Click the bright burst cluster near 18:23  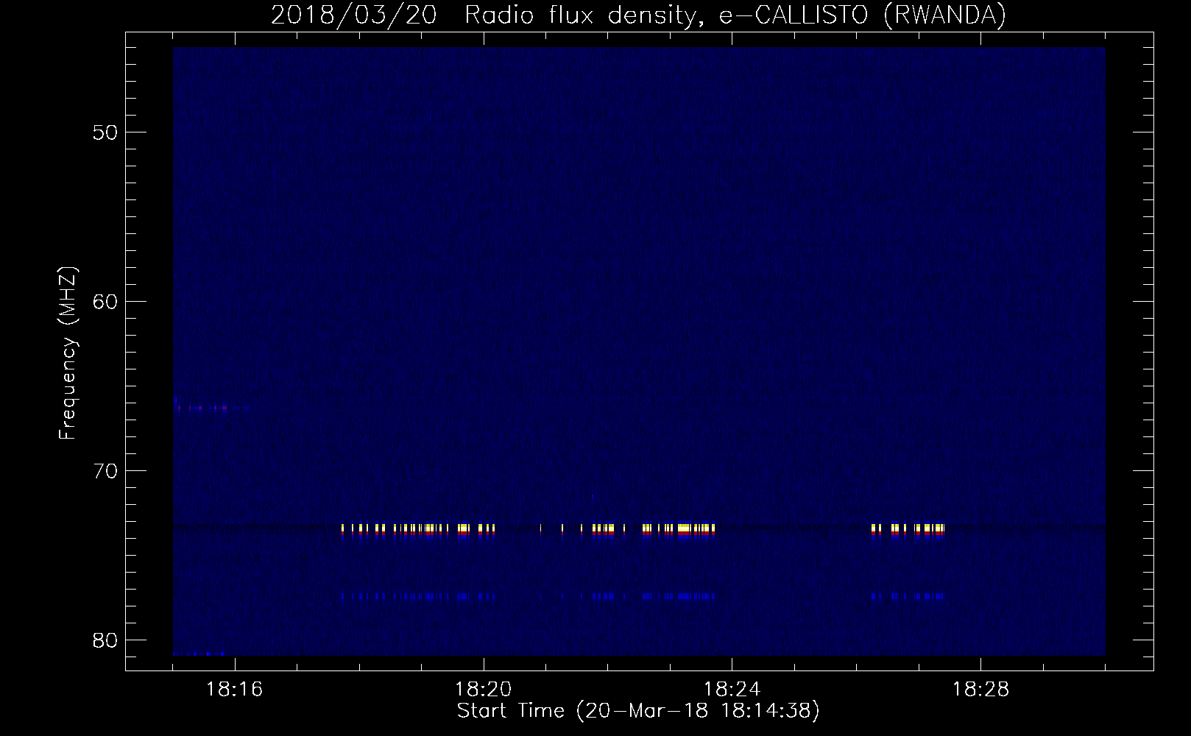(679, 531)
